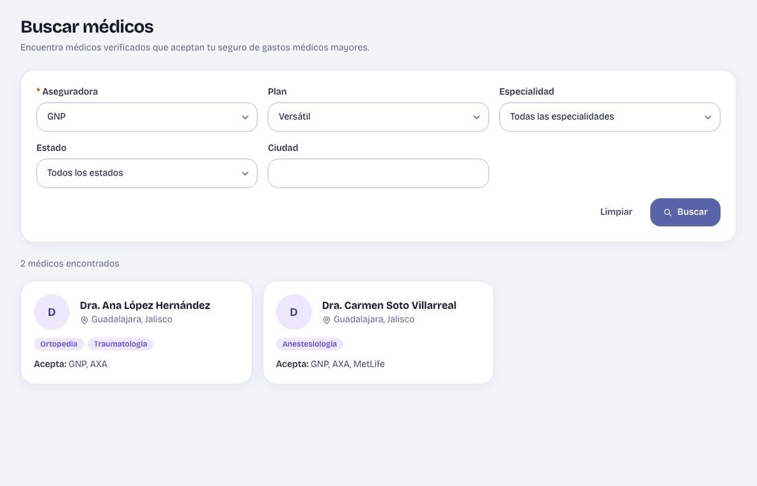This screenshot has height=486, width=757.
Task: Click the chevron arrow in Plan field
Action: pos(476,118)
